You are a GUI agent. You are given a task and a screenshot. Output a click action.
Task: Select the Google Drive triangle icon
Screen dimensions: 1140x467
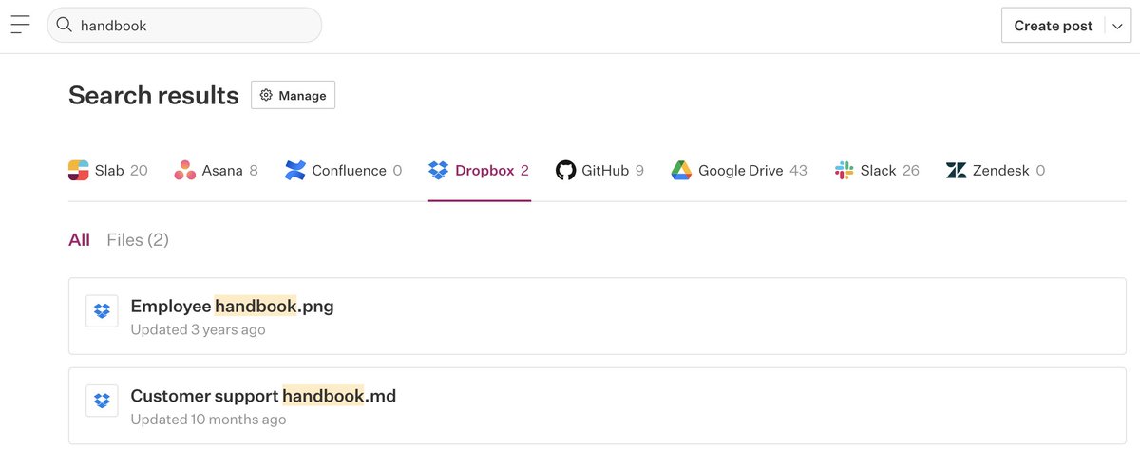[681, 171]
